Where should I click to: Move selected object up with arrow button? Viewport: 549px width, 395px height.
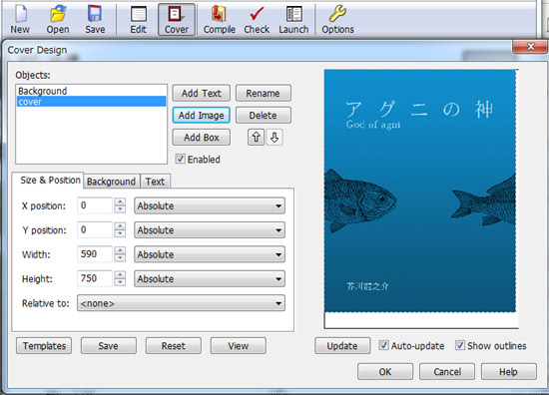click(256, 137)
